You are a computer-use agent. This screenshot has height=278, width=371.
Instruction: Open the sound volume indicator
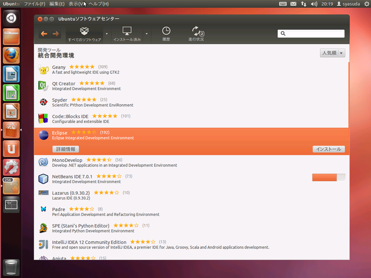314,4
